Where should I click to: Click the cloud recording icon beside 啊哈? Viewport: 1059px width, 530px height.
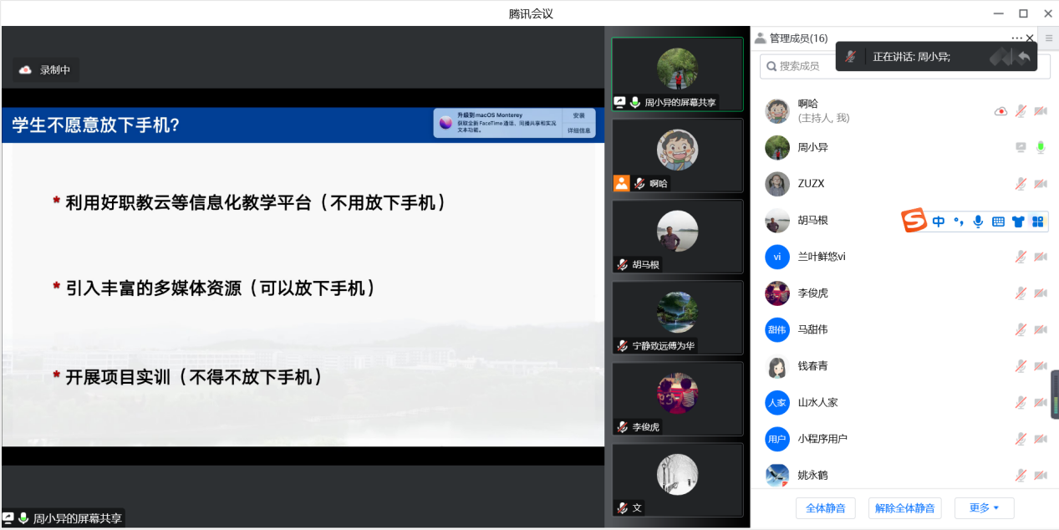[x=1000, y=111]
